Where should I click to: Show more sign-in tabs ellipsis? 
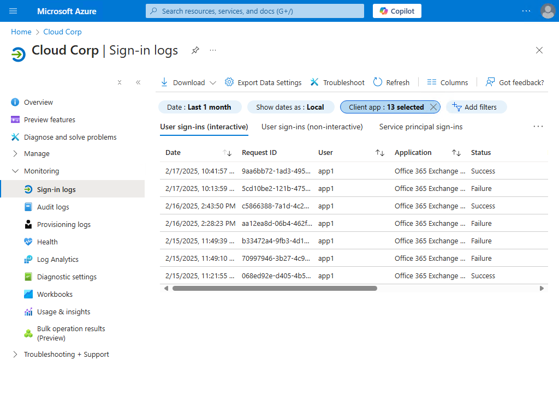coord(538,127)
